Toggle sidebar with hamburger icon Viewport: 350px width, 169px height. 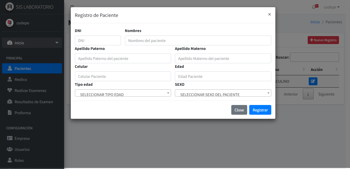[x=72, y=7]
